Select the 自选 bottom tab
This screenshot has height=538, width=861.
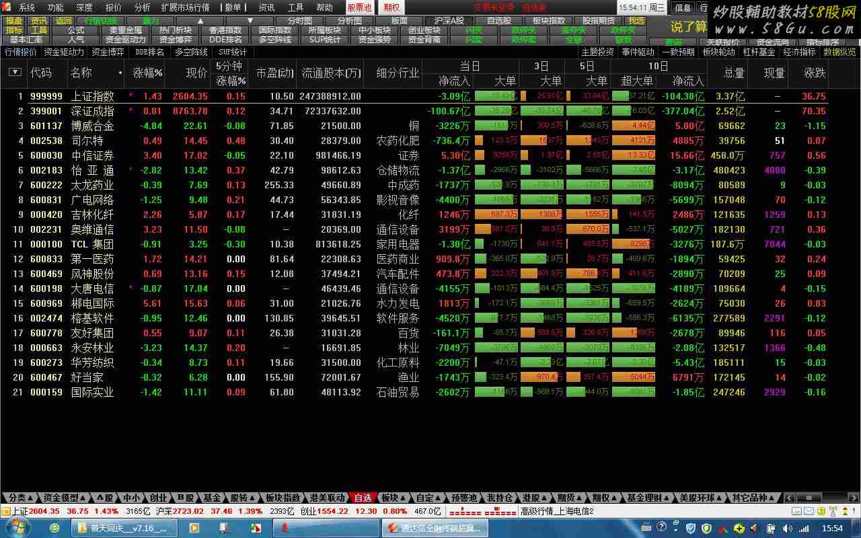tap(363, 498)
